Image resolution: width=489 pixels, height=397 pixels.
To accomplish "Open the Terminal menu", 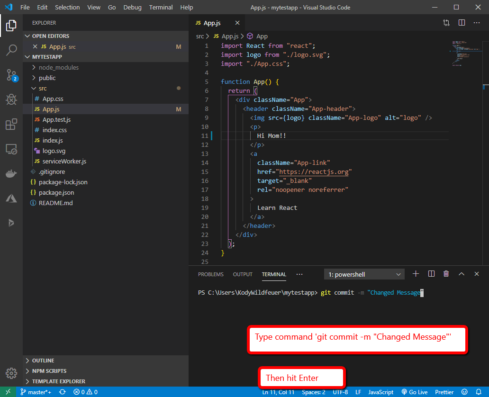I will [161, 7].
